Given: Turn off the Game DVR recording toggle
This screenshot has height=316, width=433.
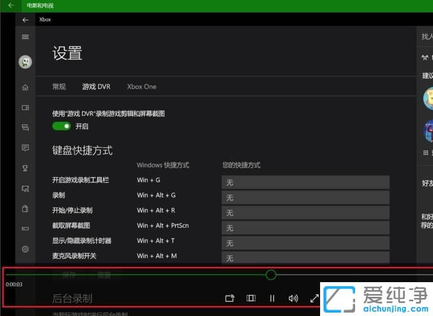Looking at the screenshot, I should [62, 126].
